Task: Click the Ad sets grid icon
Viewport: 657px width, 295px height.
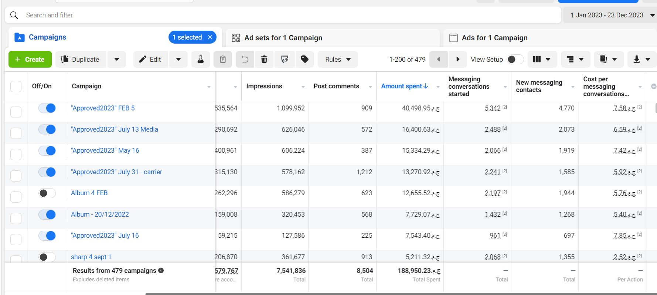Action: (236, 38)
